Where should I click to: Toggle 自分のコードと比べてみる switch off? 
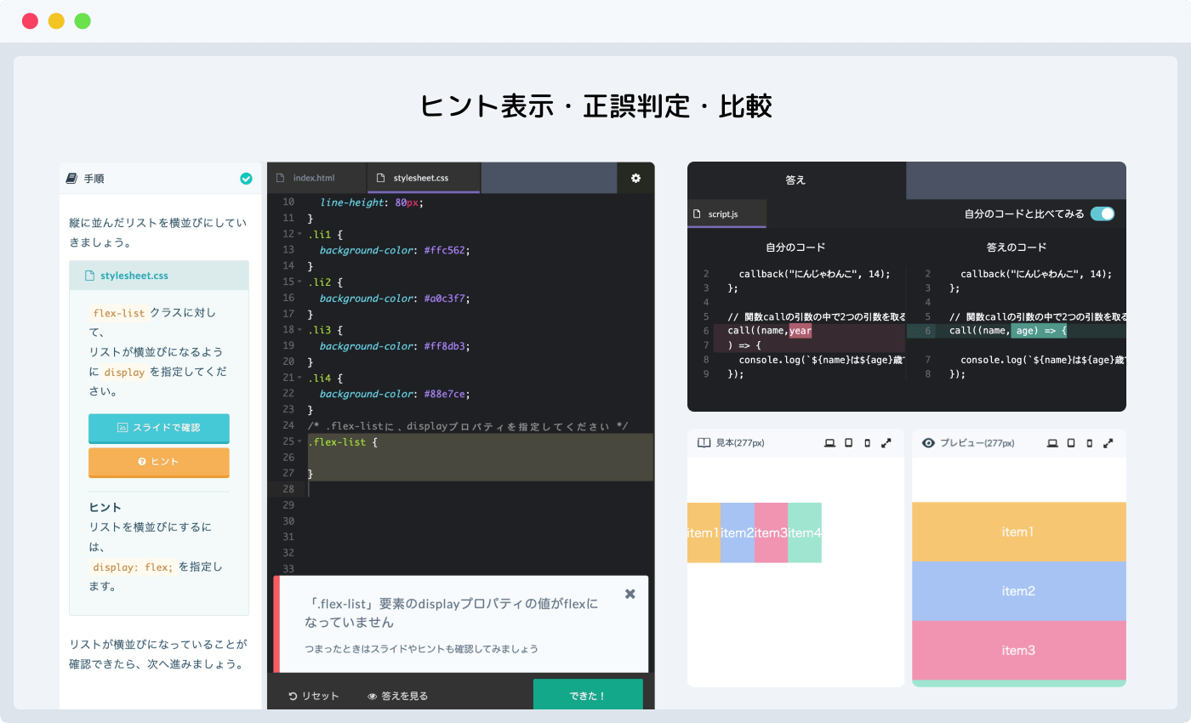[1103, 213]
